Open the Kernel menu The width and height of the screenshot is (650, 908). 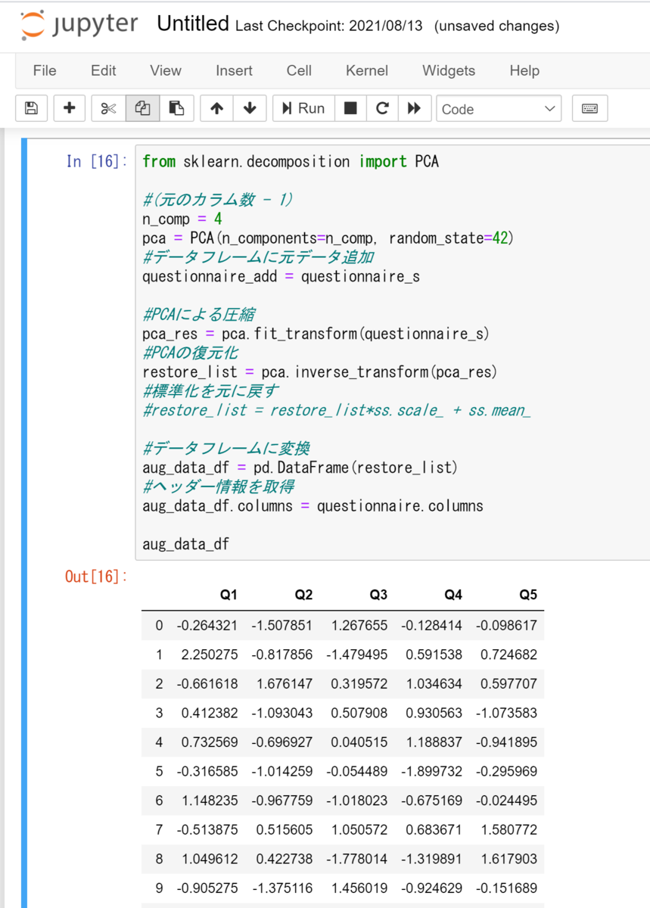(366, 70)
